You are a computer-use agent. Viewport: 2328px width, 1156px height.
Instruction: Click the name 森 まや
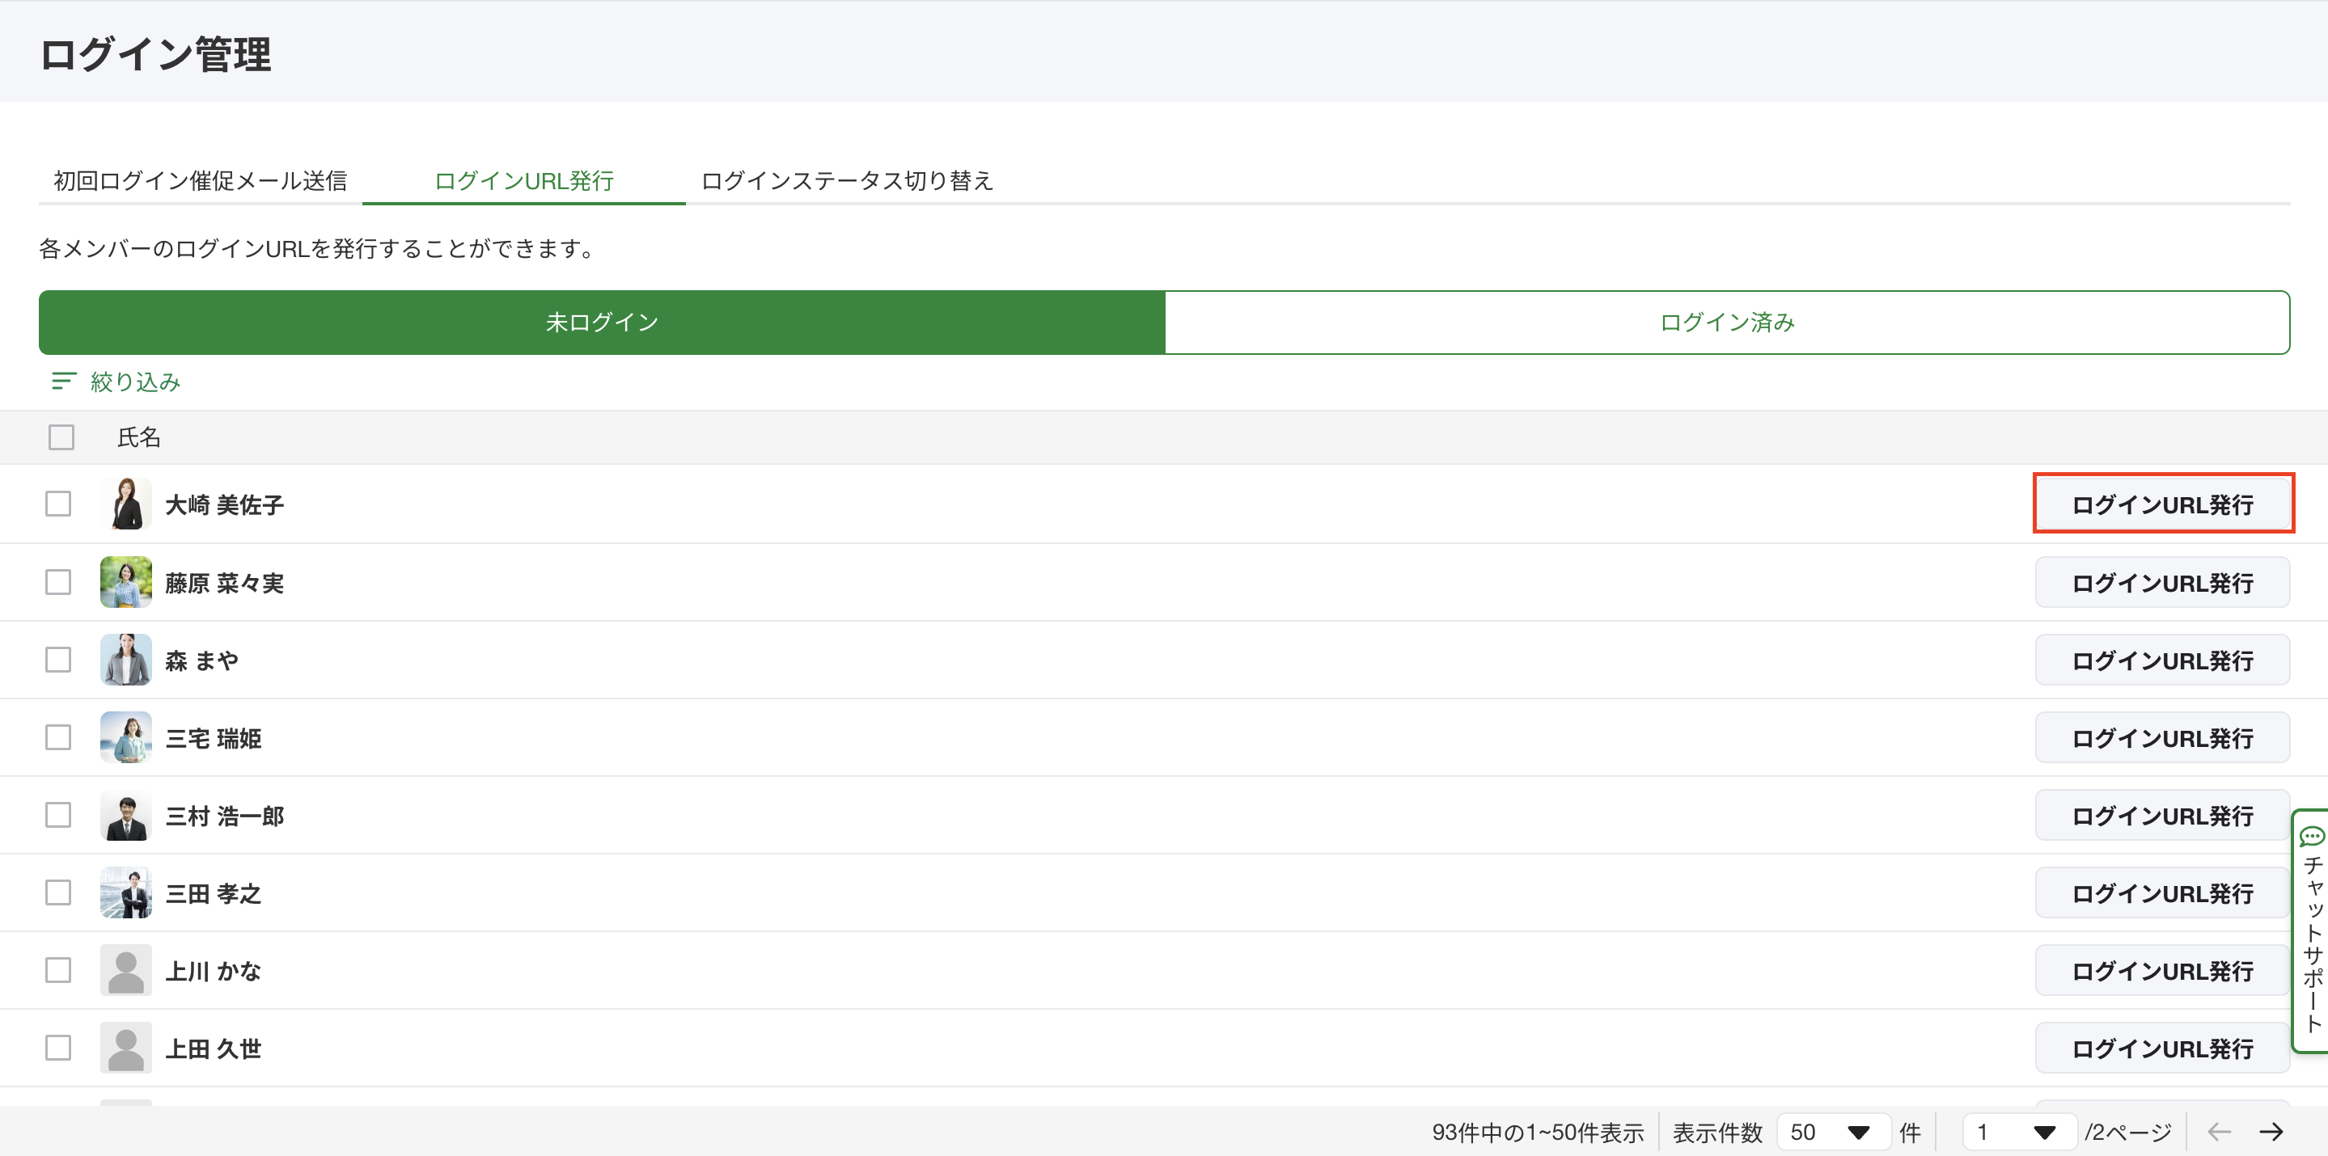(x=202, y=661)
